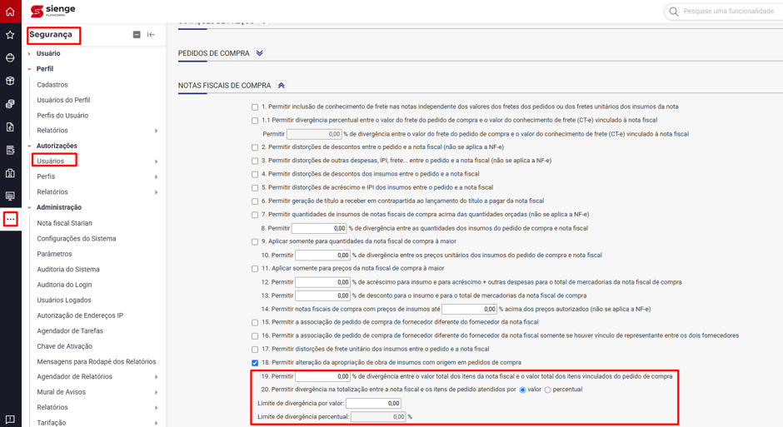Open the feedback message icon at sidebar bottom
783x427 pixels.
tap(10, 420)
